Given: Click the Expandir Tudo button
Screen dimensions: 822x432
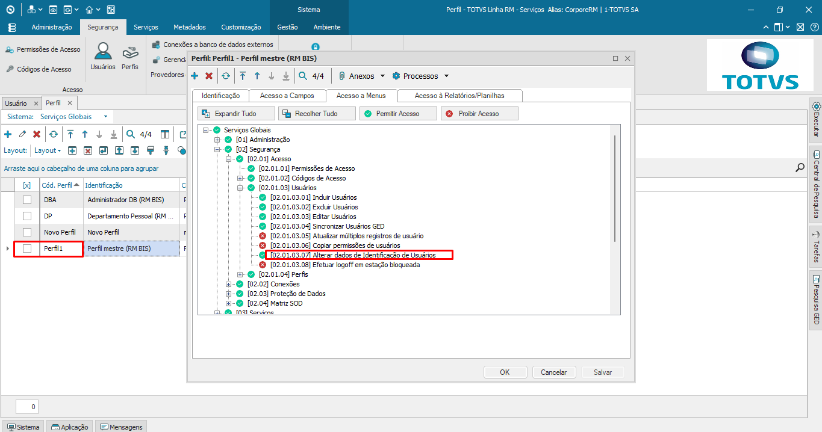Looking at the screenshot, I should [x=236, y=114].
